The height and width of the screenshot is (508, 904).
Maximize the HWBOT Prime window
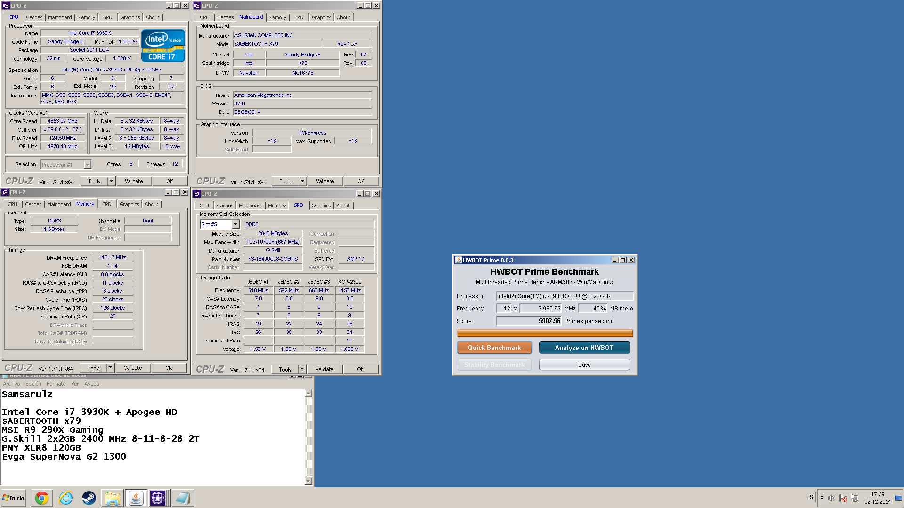point(623,260)
